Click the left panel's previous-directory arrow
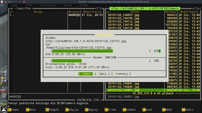Image resolution: width=202 pixels, height=113 pixels. (10, 8)
